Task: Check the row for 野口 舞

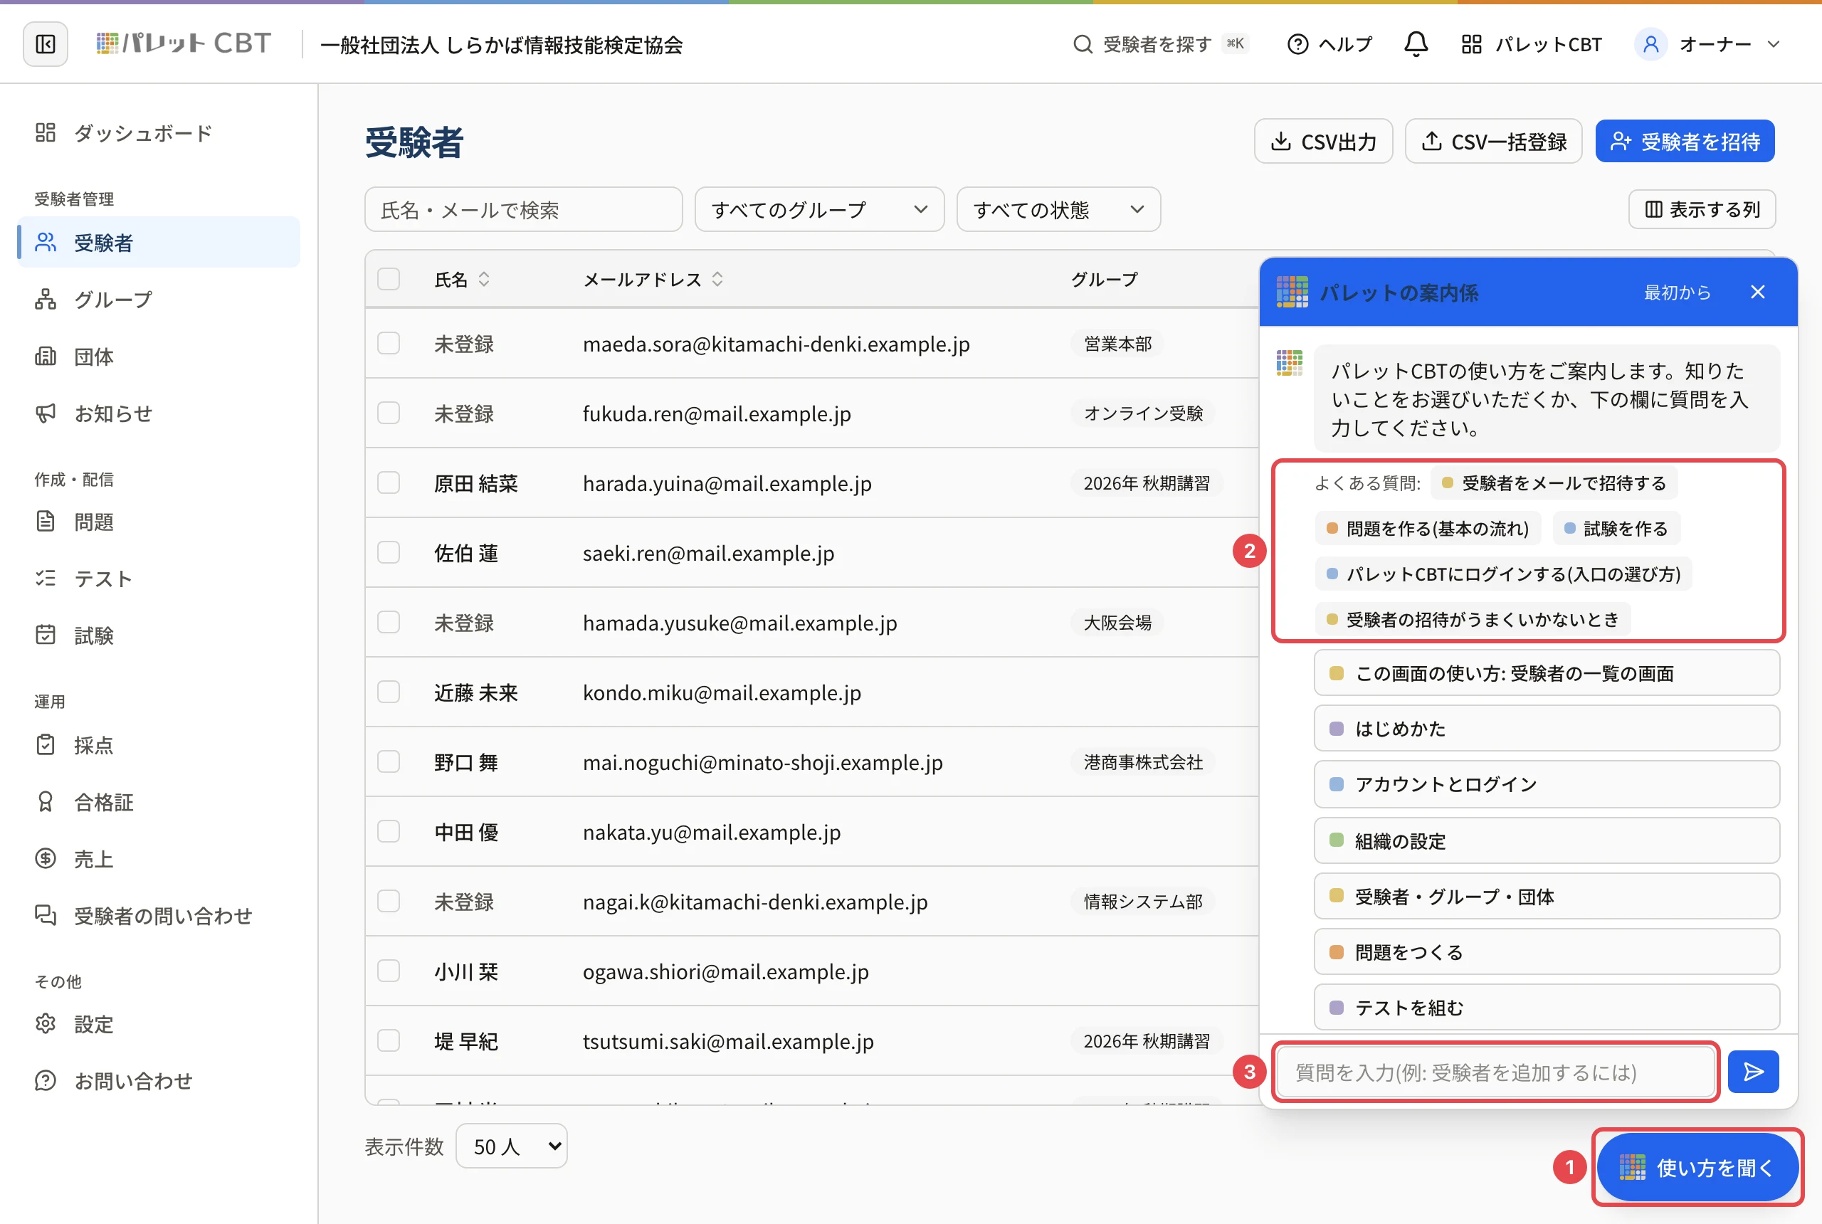Action: pos(389,762)
